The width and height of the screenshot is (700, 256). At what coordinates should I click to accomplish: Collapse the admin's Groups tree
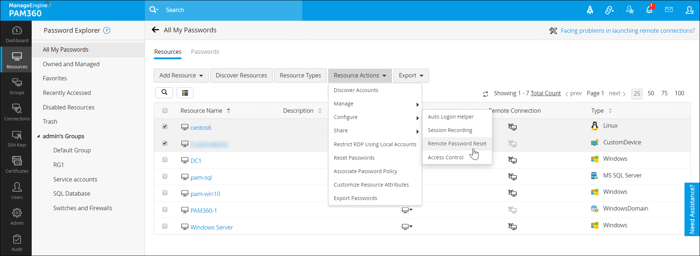(38, 136)
